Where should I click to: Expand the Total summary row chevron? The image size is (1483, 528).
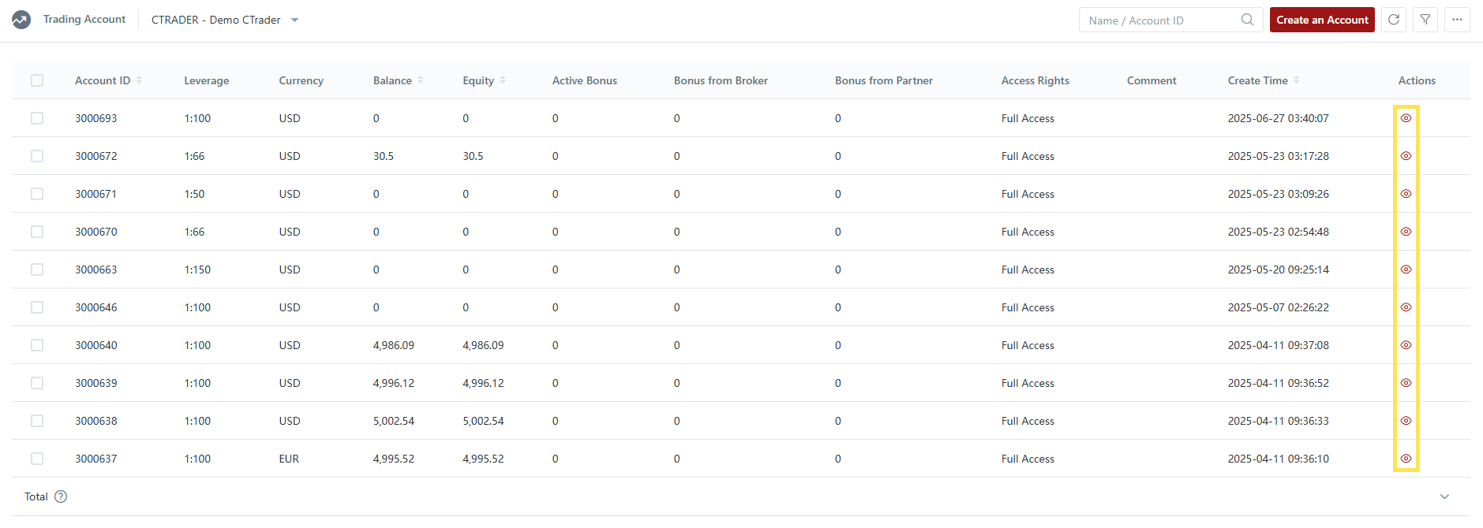pyautogui.click(x=1444, y=496)
